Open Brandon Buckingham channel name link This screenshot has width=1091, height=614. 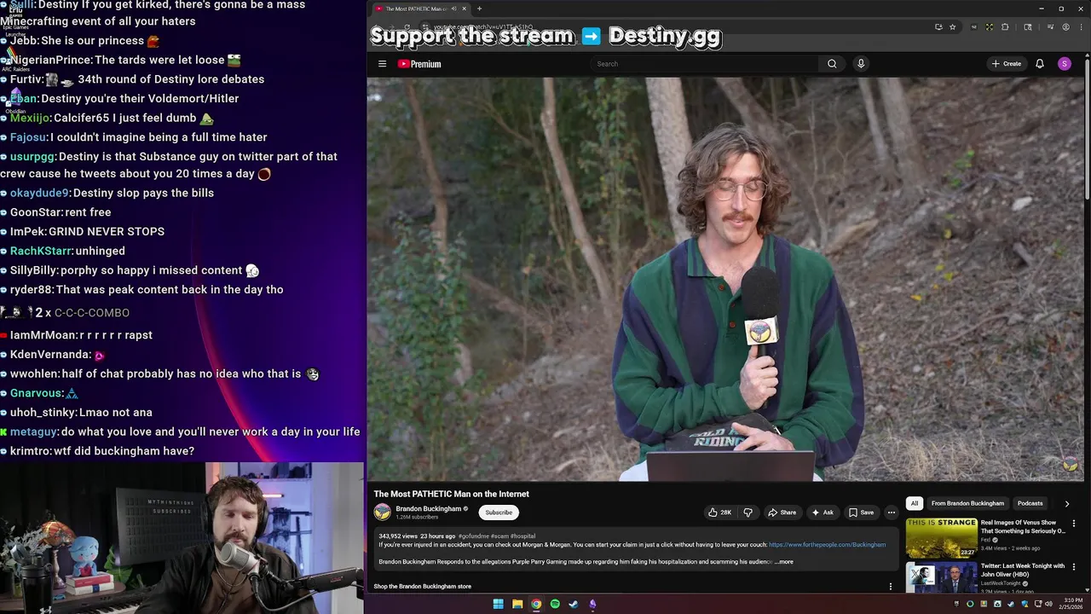(x=428, y=508)
